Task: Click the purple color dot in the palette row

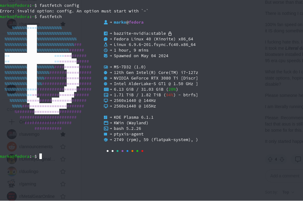Action: (123, 151)
